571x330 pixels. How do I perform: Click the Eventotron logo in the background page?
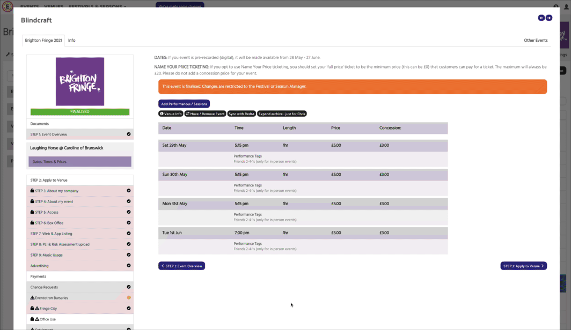[8, 6]
